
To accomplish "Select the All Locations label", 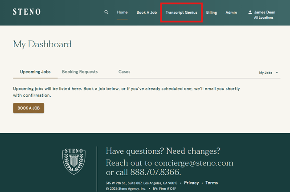I will point(264,18).
